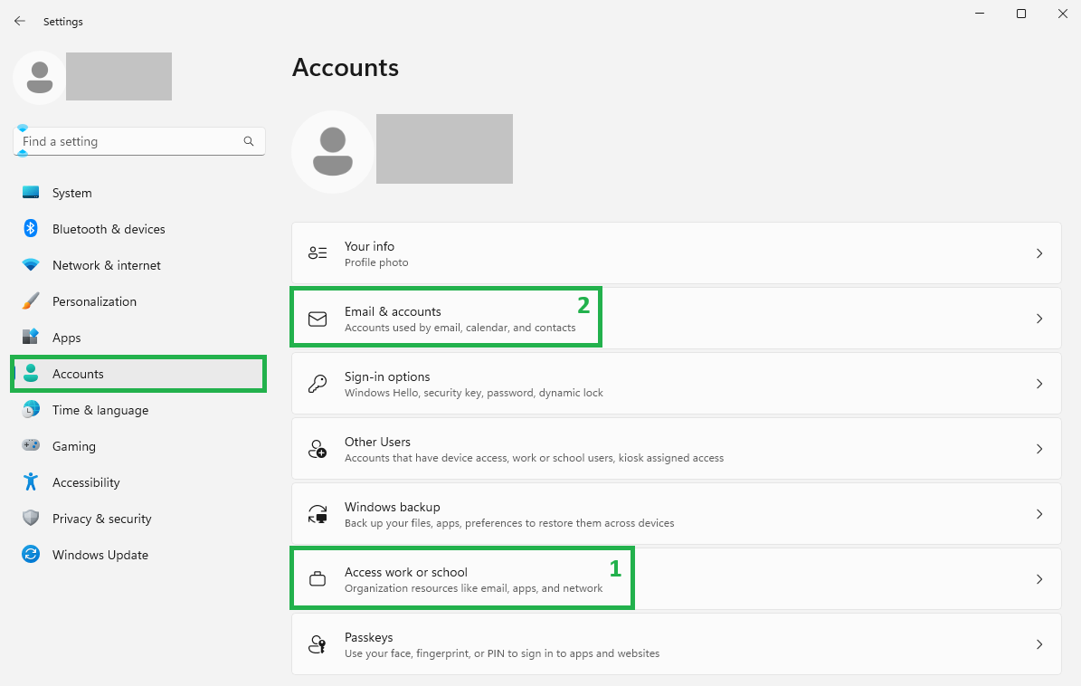This screenshot has width=1081, height=686.
Task: Open Access work or school via chevron
Action: [x=1039, y=579]
